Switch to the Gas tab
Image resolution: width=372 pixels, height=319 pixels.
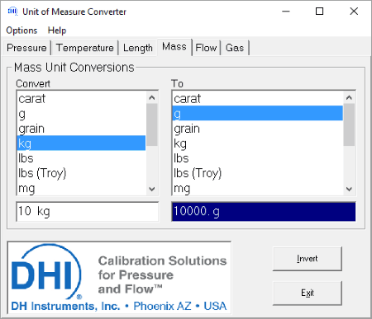235,48
